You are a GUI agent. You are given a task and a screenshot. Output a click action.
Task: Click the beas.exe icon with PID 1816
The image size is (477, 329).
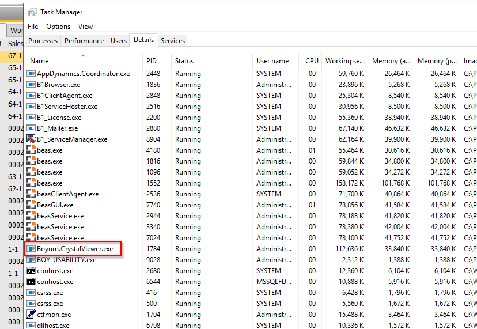[x=31, y=161]
